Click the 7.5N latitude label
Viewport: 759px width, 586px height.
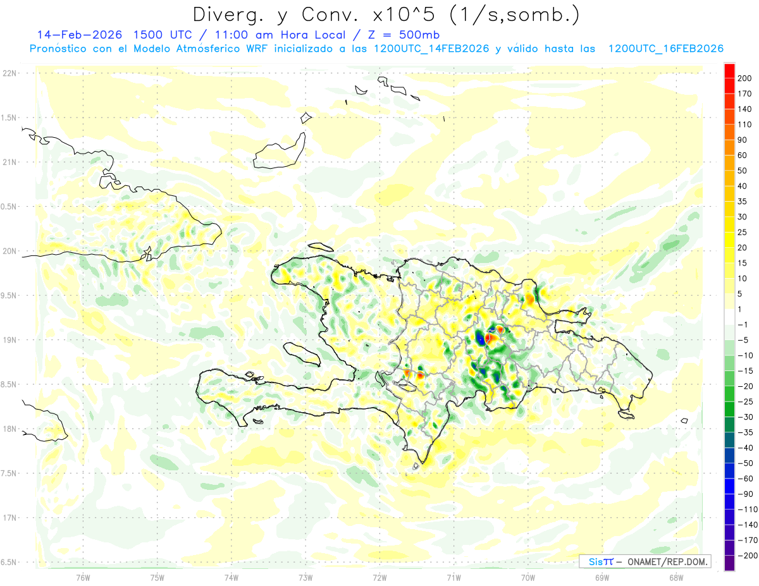coord(9,473)
